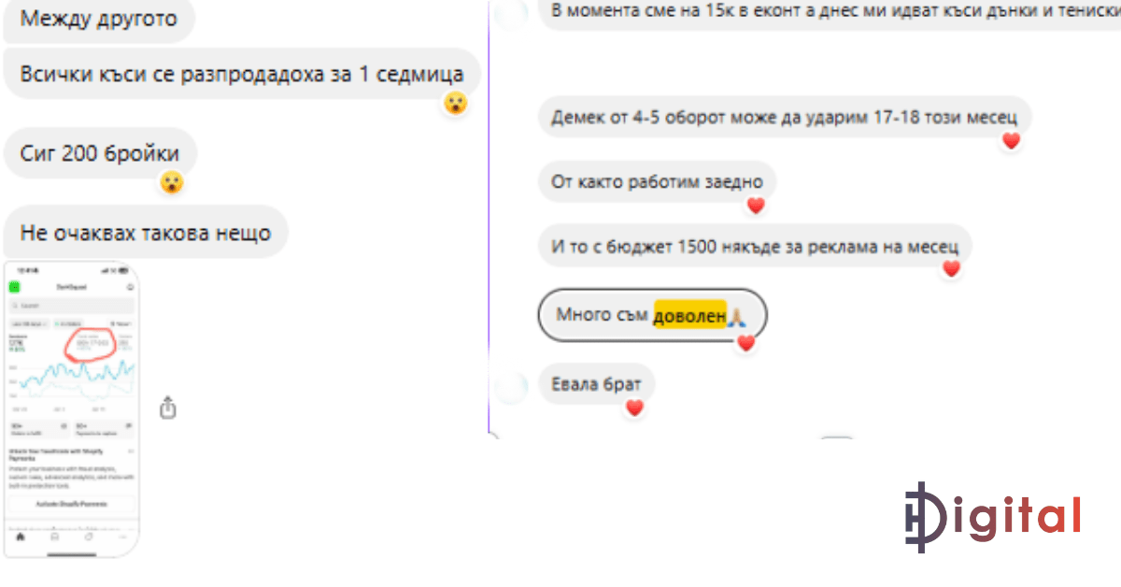Click the heart reaction under 'От както работим заедно'
This screenshot has height=587, width=1121.
click(756, 206)
